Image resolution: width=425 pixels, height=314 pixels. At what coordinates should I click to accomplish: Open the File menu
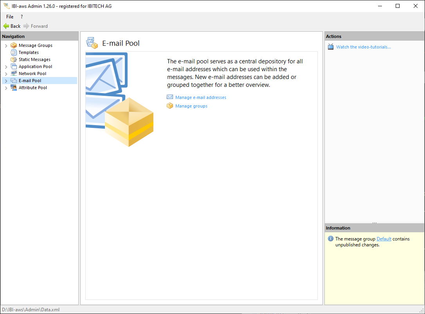[x=10, y=17]
